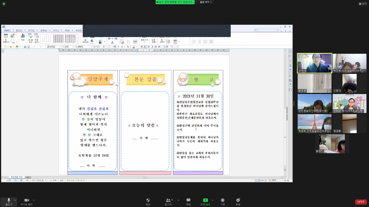Open 내용 정렬 content alignment
This screenshot has height=207, width=369.
pyautogui.click(x=154, y=41)
